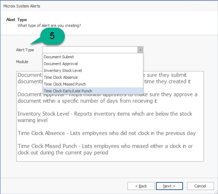The width and height of the screenshot is (218, 194).
Task: Click inside the Alert Type combo box field
Action: point(90,50)
